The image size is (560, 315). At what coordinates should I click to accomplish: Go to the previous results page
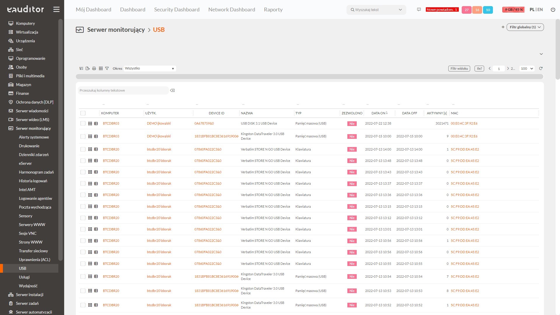click(489, 69)
